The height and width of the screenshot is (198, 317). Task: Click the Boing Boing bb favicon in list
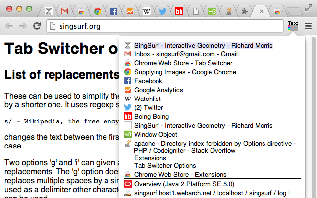128,117
